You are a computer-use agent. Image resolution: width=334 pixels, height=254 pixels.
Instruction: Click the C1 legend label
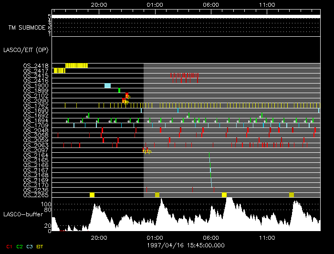9,246
